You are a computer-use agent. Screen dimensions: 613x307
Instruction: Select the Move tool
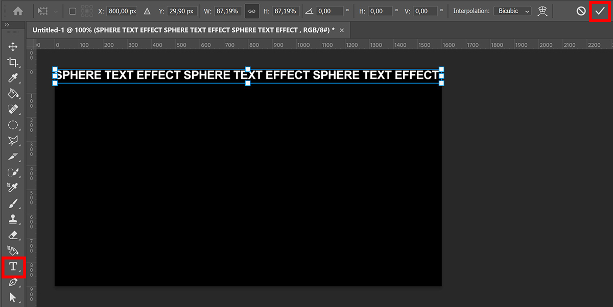[14, 46]
